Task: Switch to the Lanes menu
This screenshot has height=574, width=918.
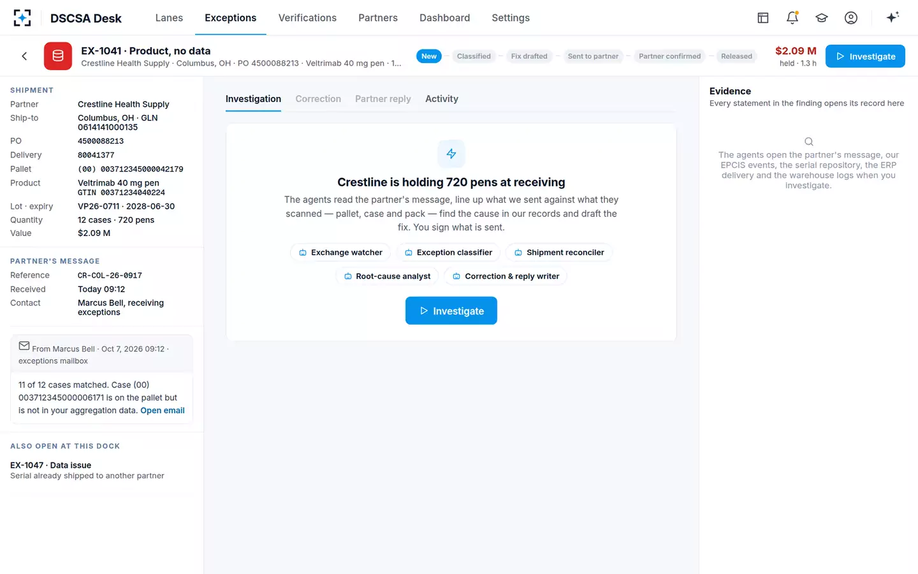Action: [169, 18]
